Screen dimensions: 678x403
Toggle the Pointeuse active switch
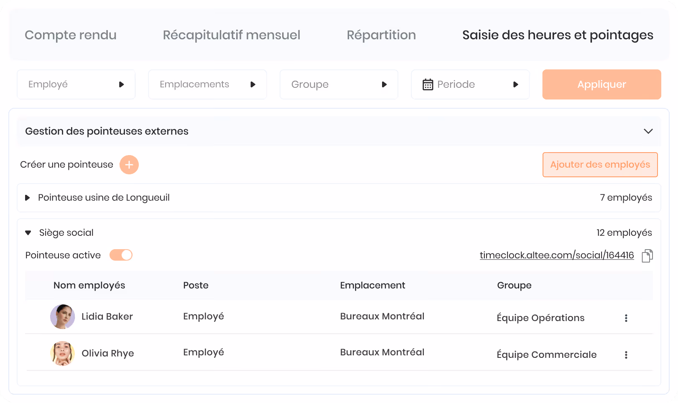[121, 255]
